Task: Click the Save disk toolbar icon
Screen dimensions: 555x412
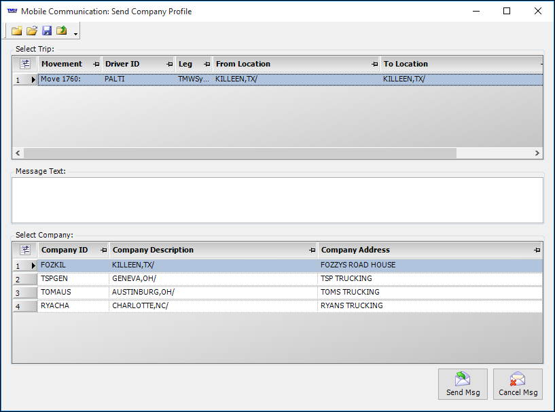Action: [x=47, y=31]
